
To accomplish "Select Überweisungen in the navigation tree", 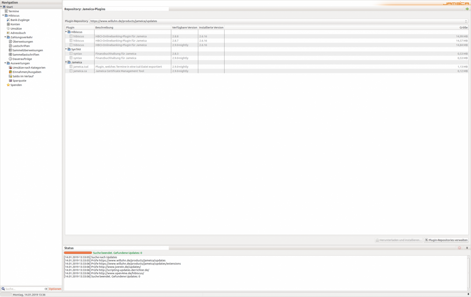I will click(23, 42).
